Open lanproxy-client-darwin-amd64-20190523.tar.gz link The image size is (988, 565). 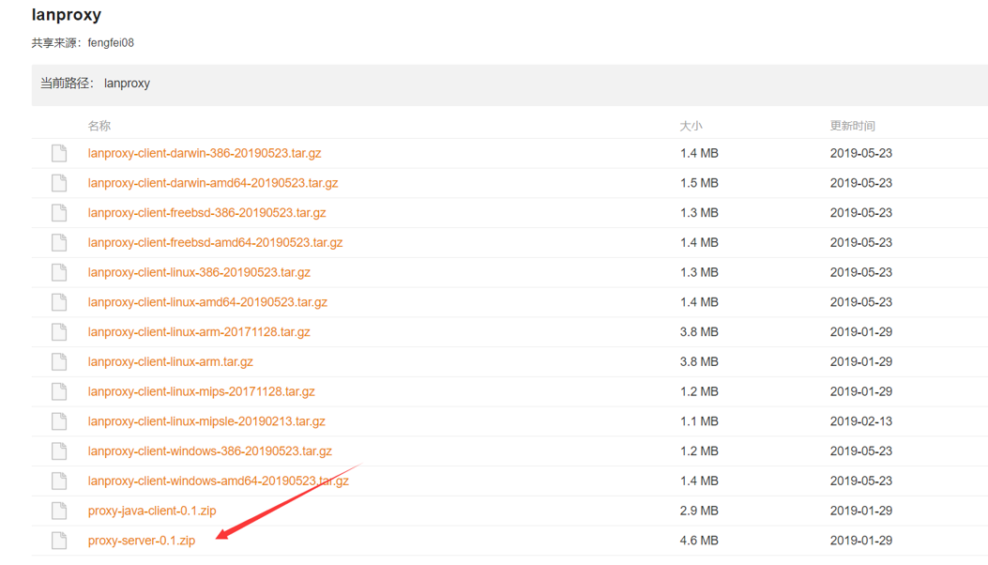pyautogui.click(x=213, y=183)
